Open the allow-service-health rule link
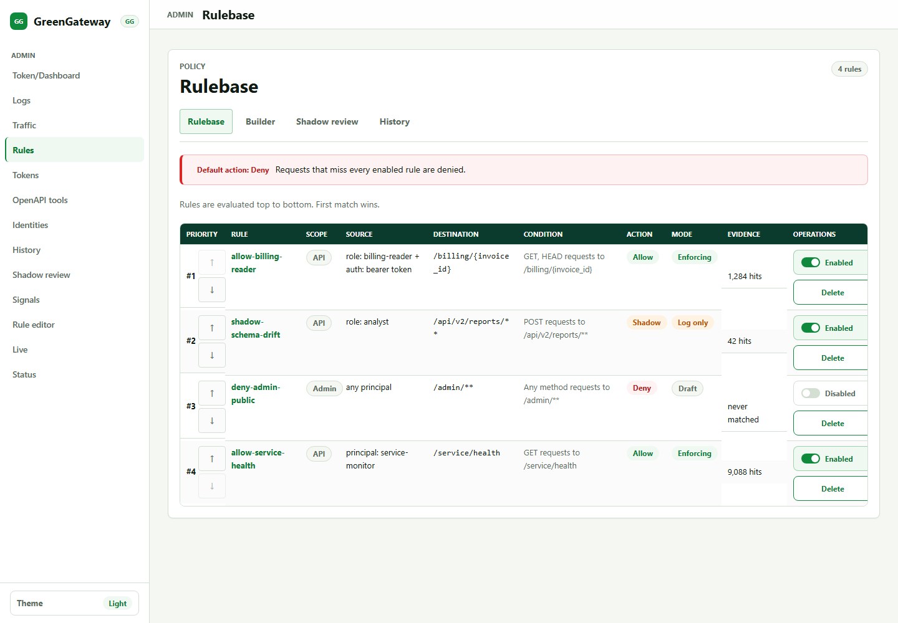 [x=258, y=459]
